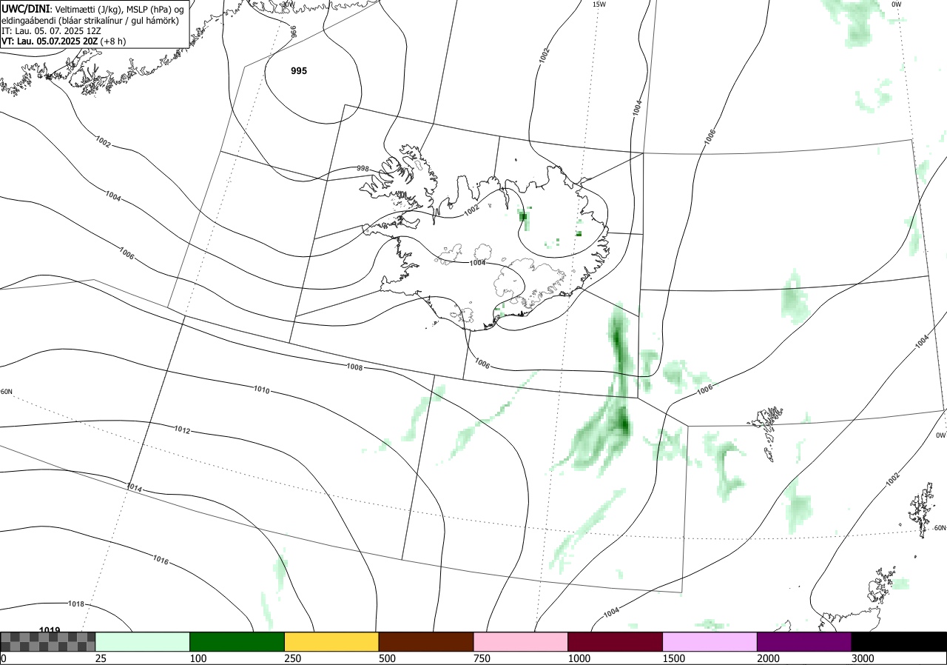Select the 1012 isobar label
Screen dimensions: 947x665
(x=183, y=430)
